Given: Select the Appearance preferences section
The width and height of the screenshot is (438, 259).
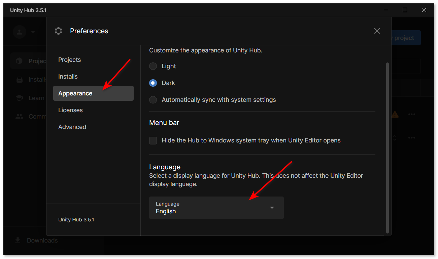Looking at the screenshot, I should pos(93,93).
